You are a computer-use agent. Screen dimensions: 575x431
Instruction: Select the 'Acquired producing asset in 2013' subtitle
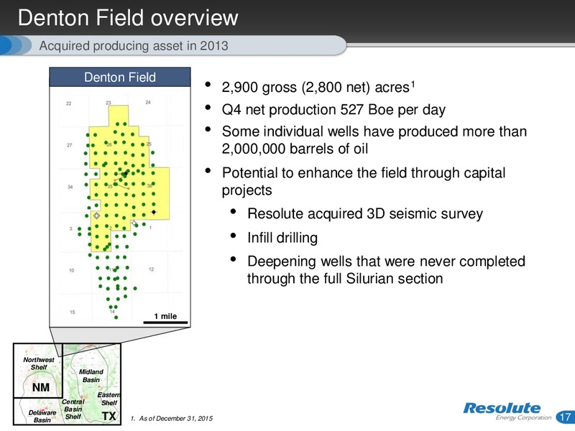pyautogui.click(x=134, y=46)
